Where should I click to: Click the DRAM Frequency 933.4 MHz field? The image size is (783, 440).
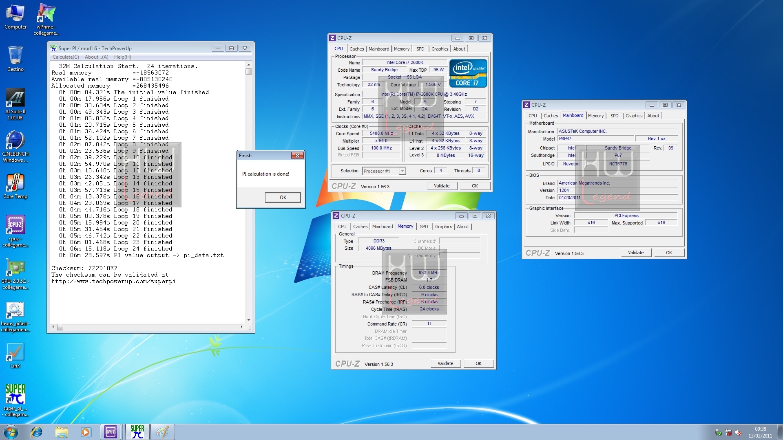pos(429,273)
